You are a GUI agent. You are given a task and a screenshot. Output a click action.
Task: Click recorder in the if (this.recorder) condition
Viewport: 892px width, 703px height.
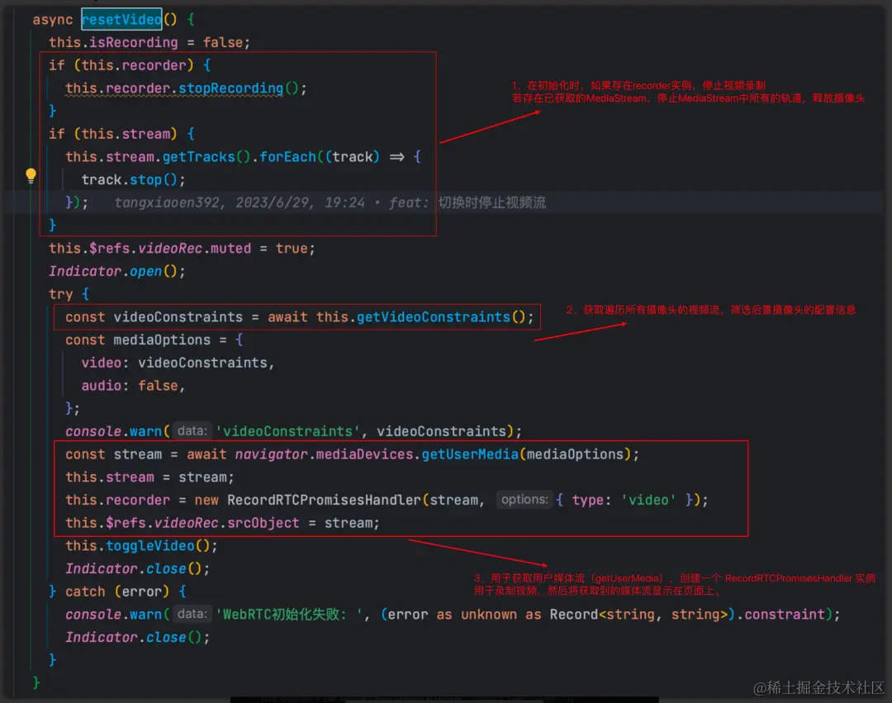[x=154, y=65]
